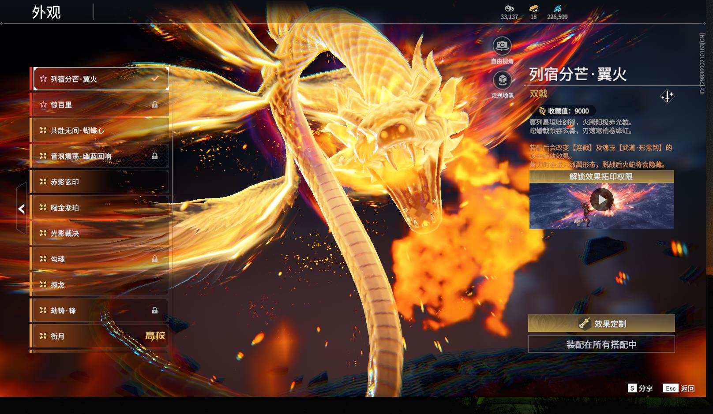The height and width of the screenshot is (414, 713).
Task: Click the star icon beside 列宿分芒·翼火 in list
Action: click(43, 79)
